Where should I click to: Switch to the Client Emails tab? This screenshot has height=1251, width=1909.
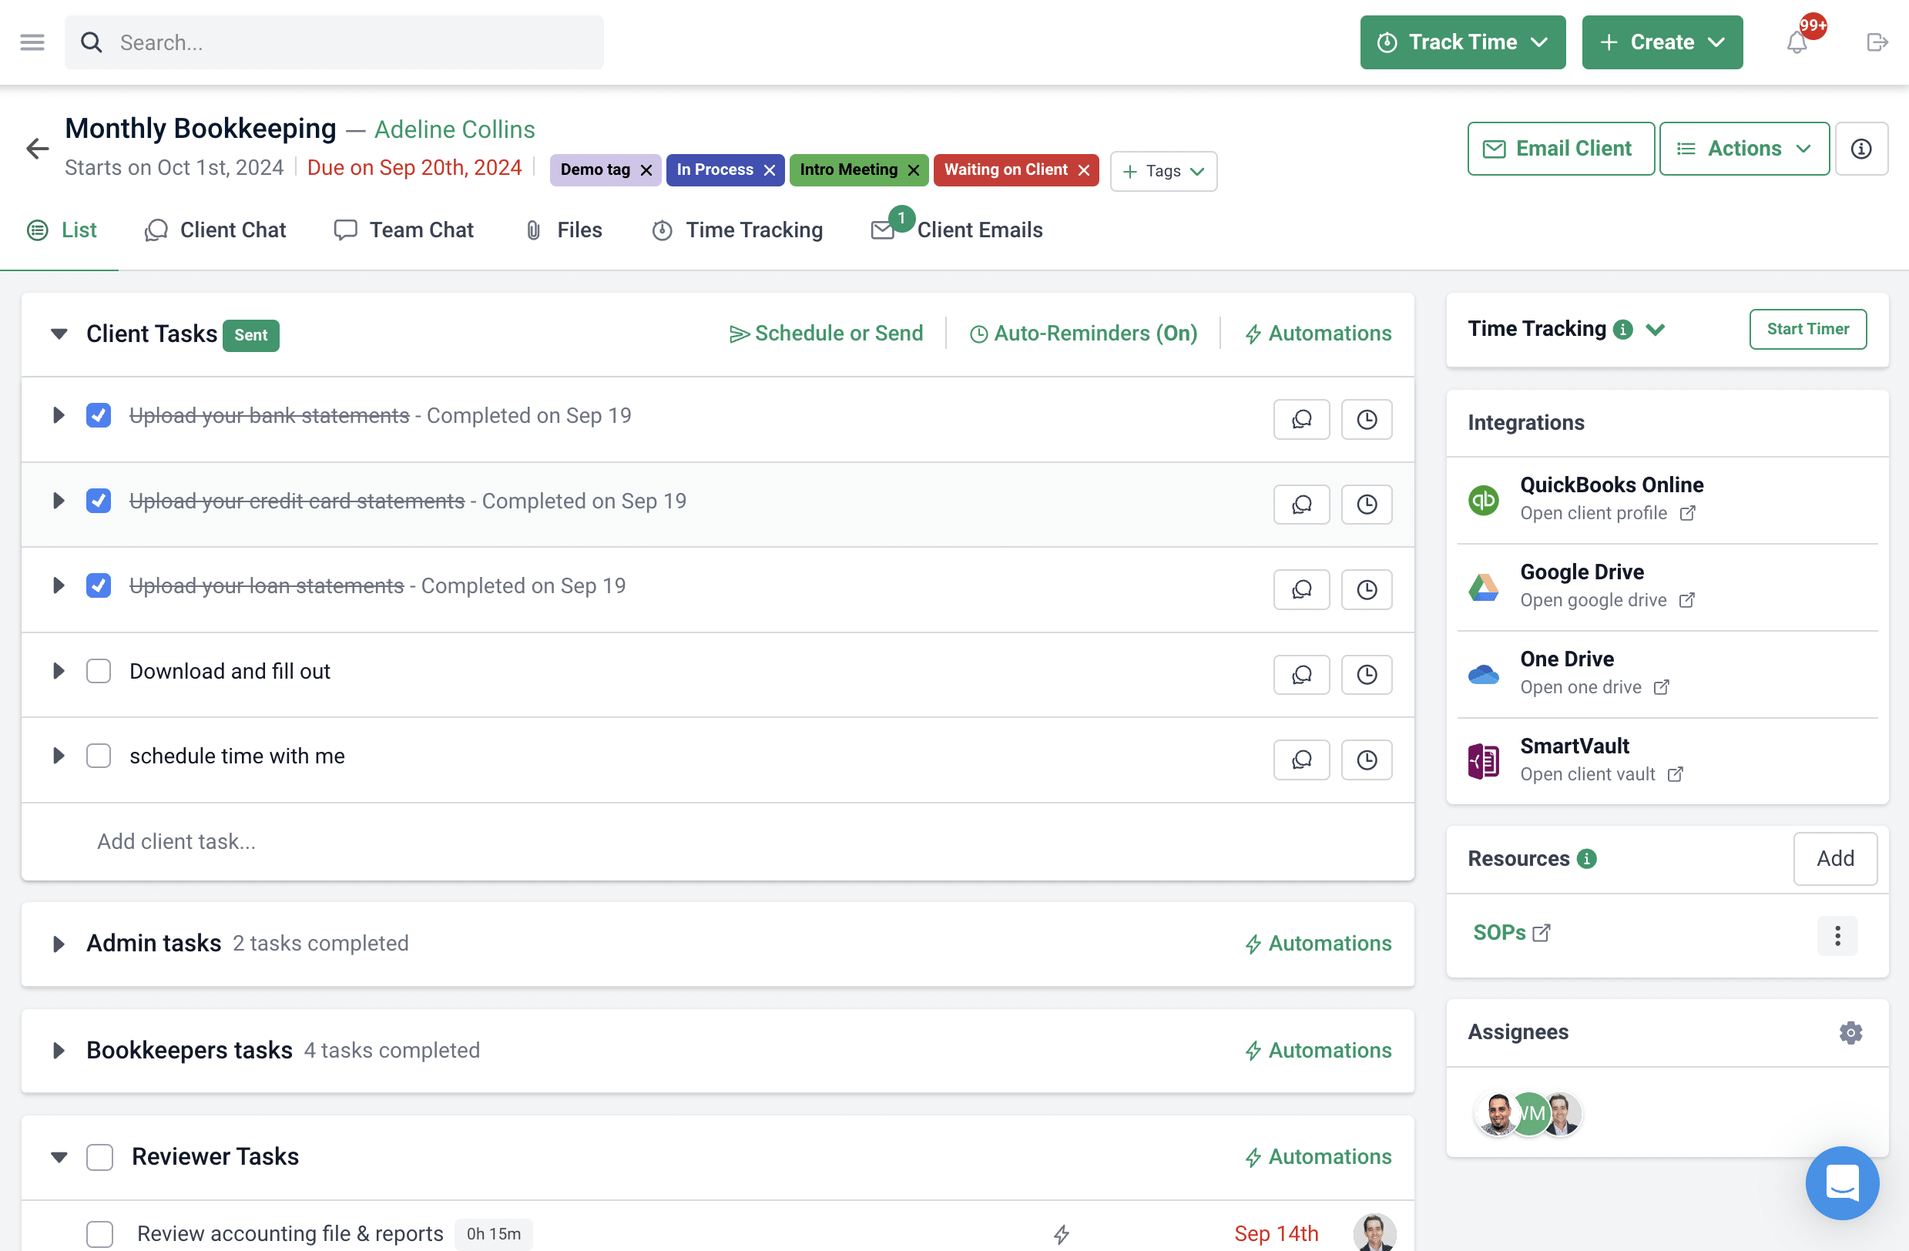pos(956,230)
